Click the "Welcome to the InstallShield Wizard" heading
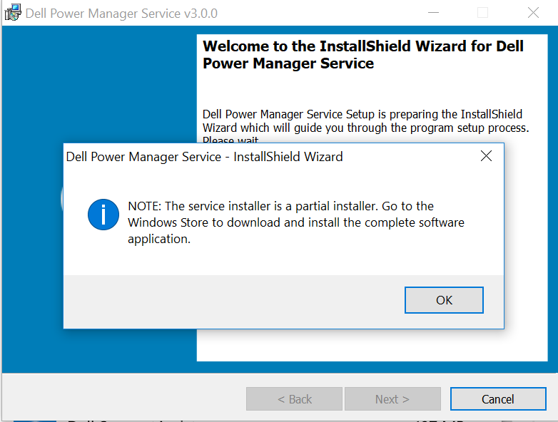 [x=363, y=55]
